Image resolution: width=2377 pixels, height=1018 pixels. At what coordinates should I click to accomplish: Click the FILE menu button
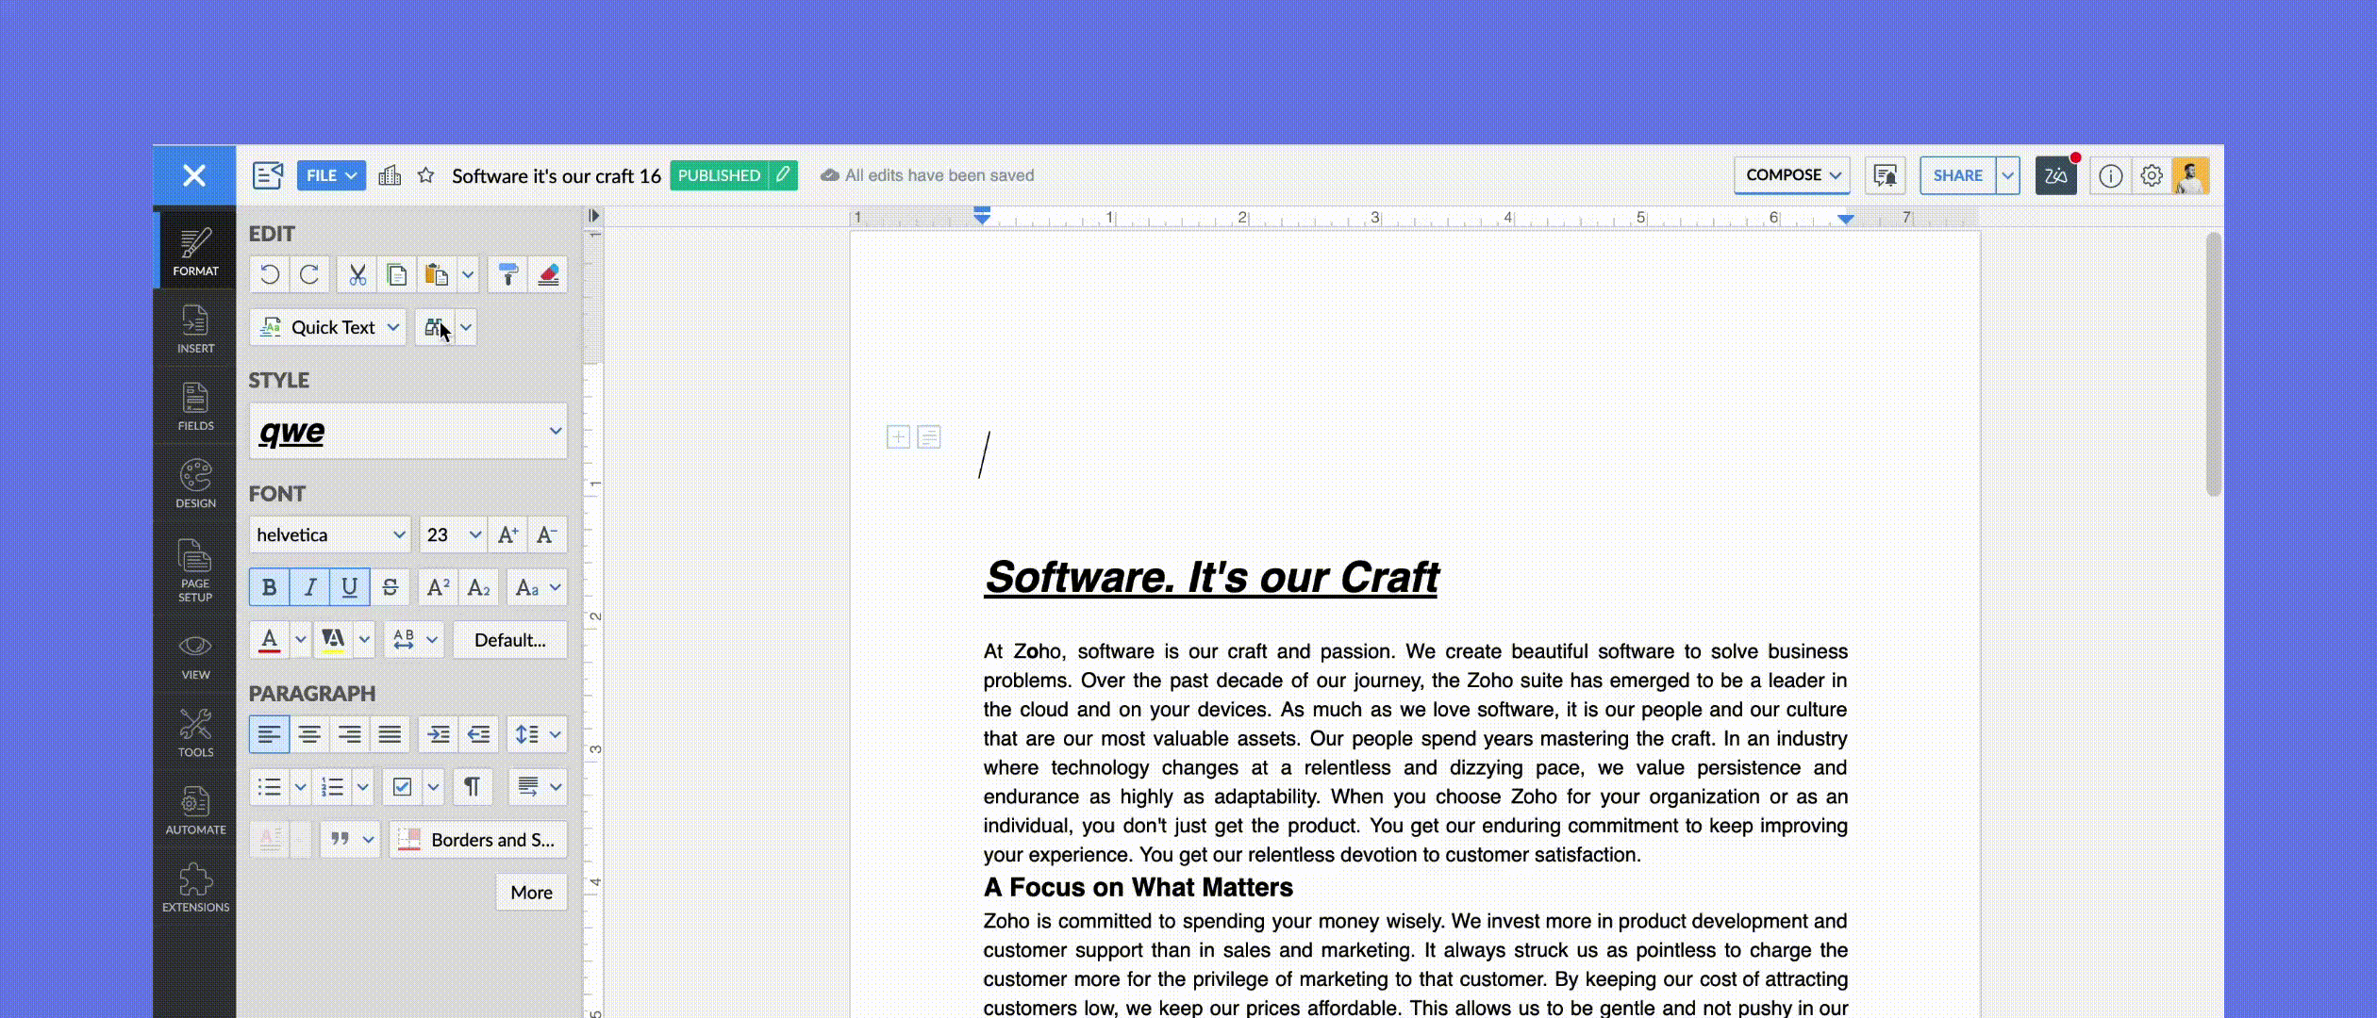click(331, 175)
